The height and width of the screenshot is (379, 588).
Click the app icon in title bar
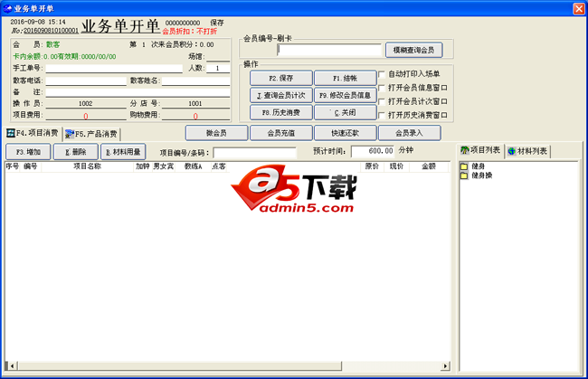click(7, 8)
